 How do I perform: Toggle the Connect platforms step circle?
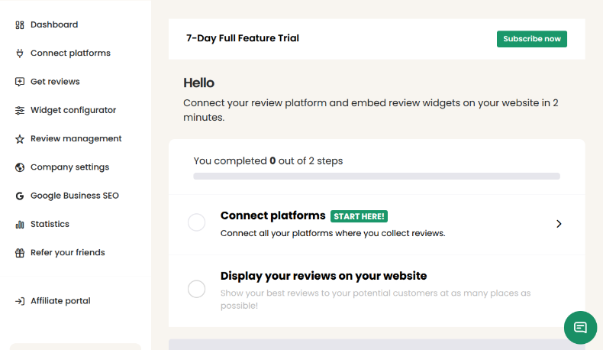tap(196, 222)
